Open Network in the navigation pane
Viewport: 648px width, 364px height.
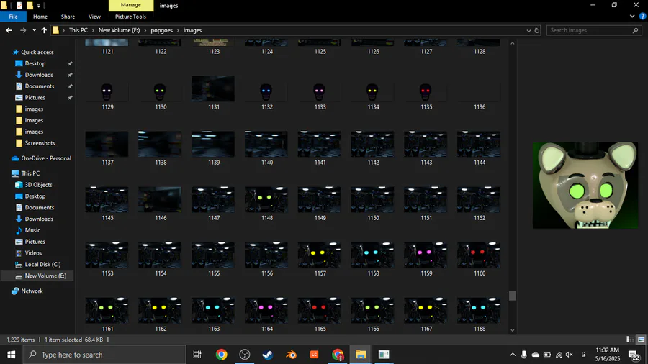click(x=32, y=291)
